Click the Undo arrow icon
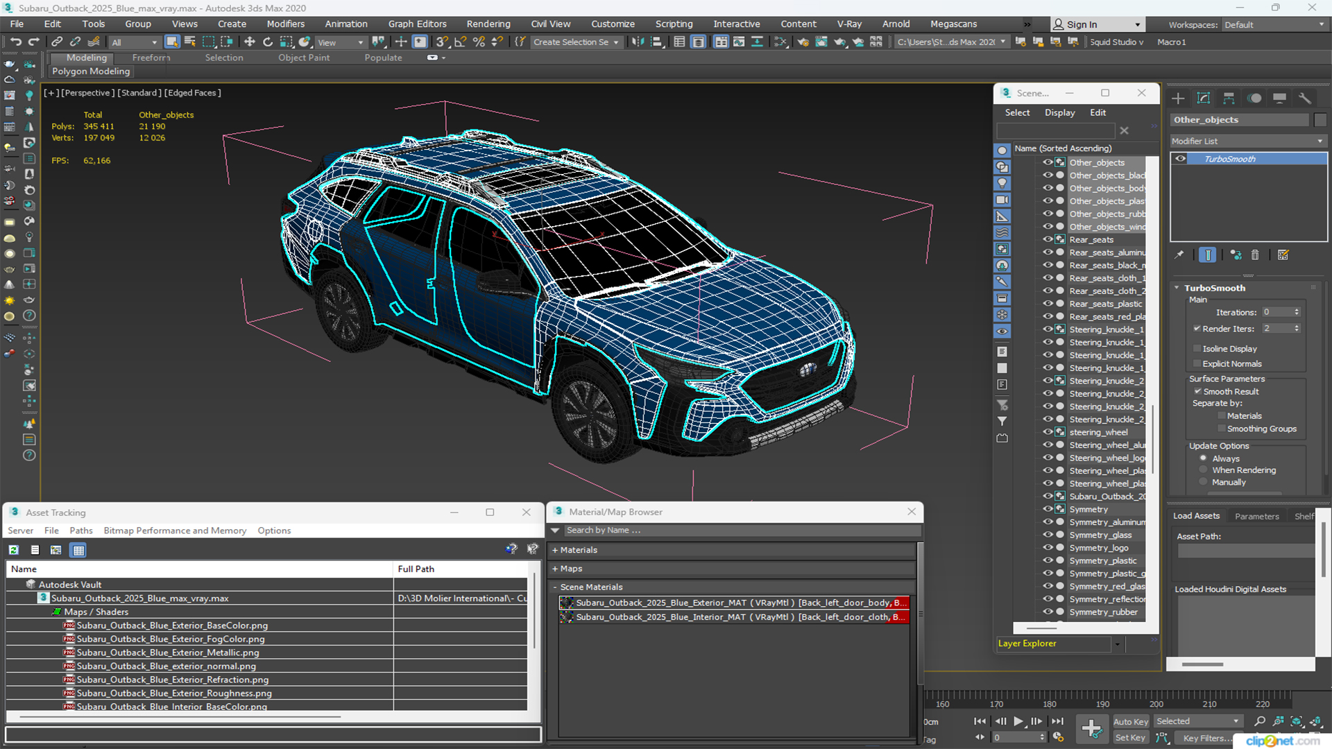Screen dimensions: 1332x749 [x=15, y=42]
